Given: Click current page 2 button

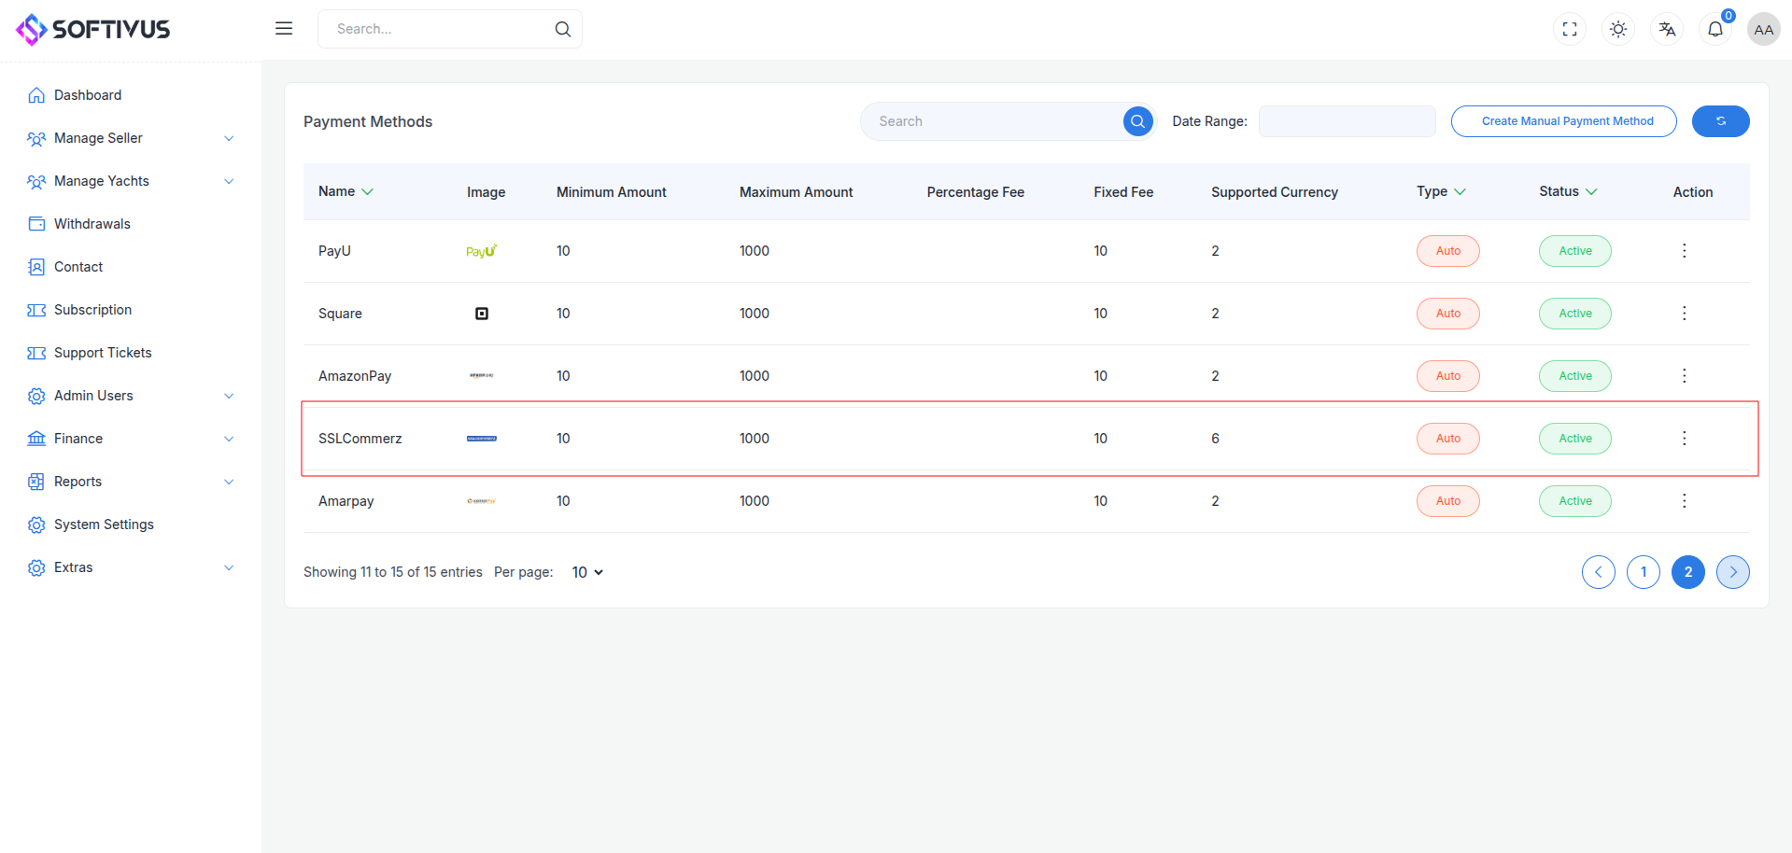Looking at the screenshot, I should click(x=1688, y=572).
